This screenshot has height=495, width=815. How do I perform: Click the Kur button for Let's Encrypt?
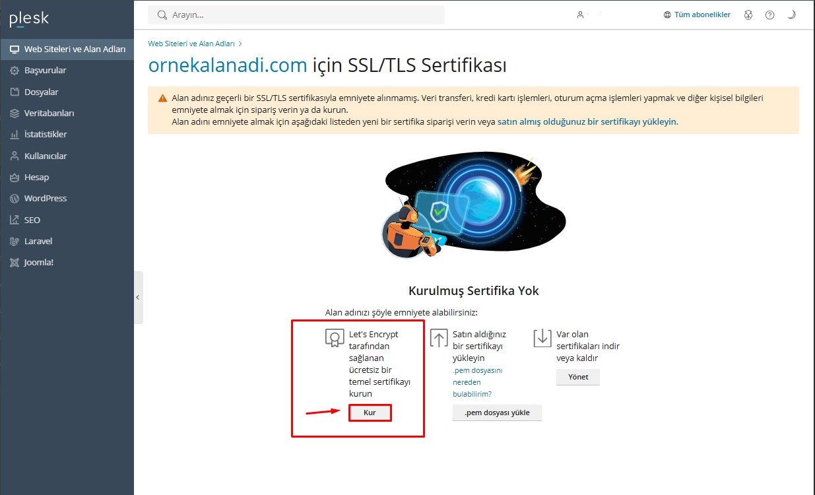click(x=370, y=412)
